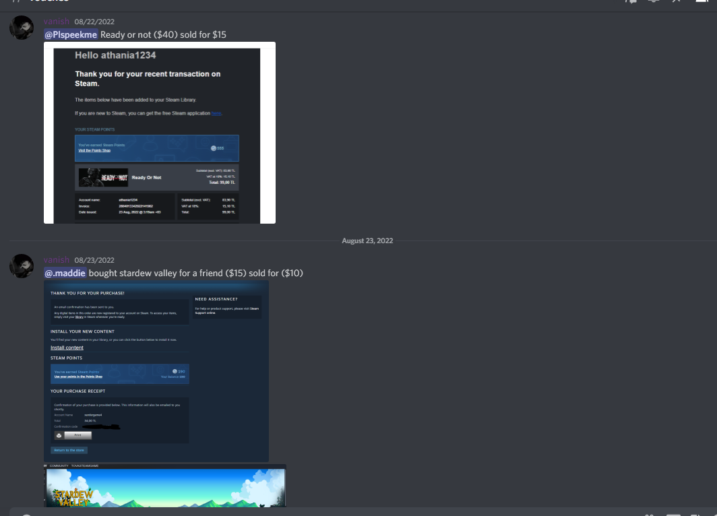This screenshot has height=516, width=717.
Task: Open vanish's avatar on the 08/22/2022 message
Action: 22,28
